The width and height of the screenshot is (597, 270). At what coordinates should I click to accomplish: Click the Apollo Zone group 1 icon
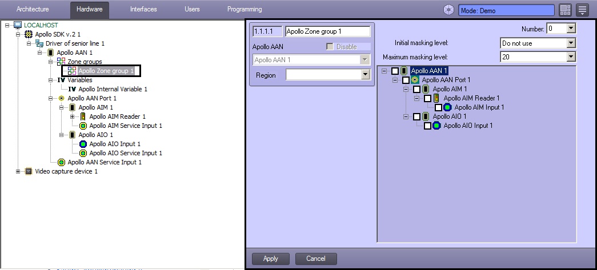72,71
